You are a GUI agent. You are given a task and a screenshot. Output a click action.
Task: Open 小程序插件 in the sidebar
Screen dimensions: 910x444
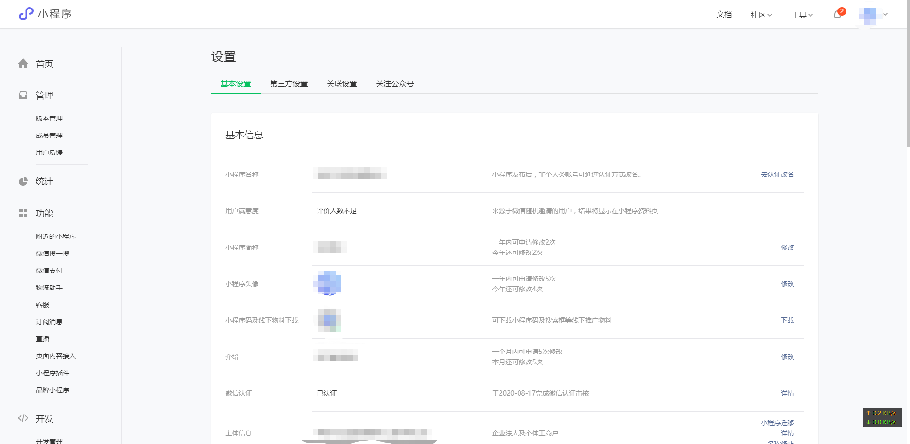coord(53,373)
